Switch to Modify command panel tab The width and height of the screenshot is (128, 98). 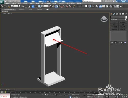114,14
